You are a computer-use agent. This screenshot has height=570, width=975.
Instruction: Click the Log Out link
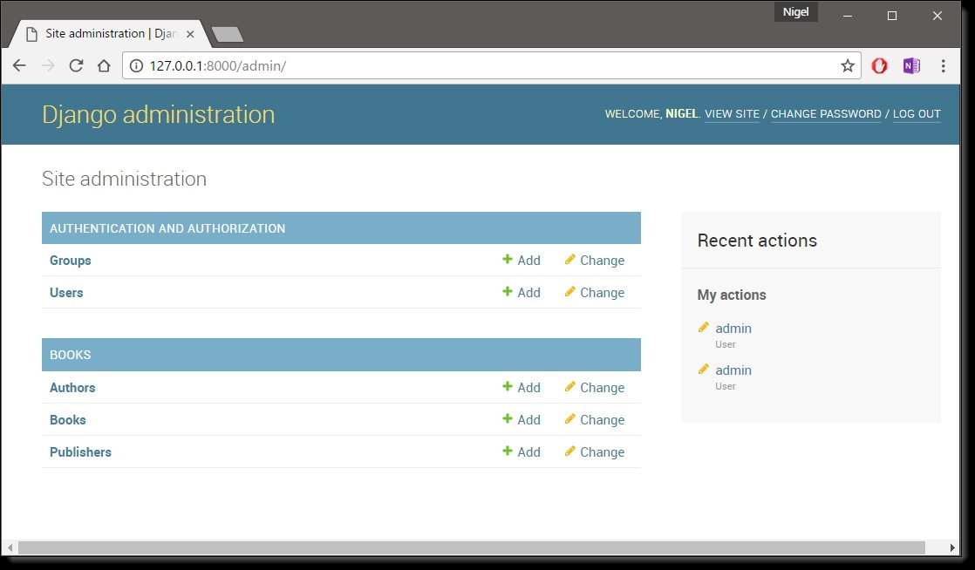click(x=917, y=114)
